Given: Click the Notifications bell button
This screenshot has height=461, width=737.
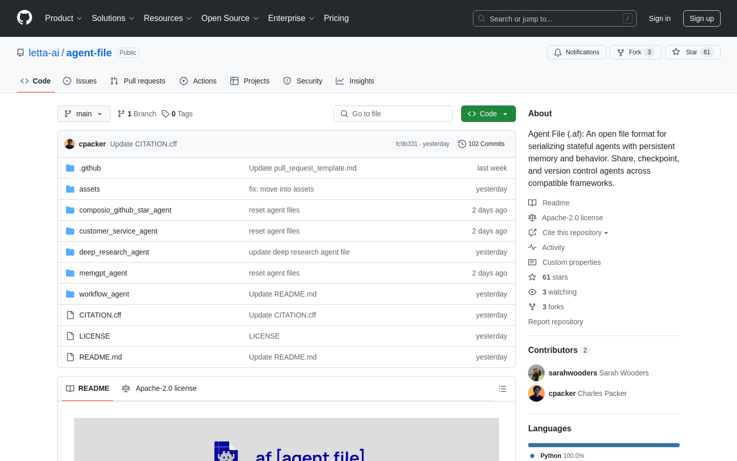Looking at the screenshot, I should [576, 52].
